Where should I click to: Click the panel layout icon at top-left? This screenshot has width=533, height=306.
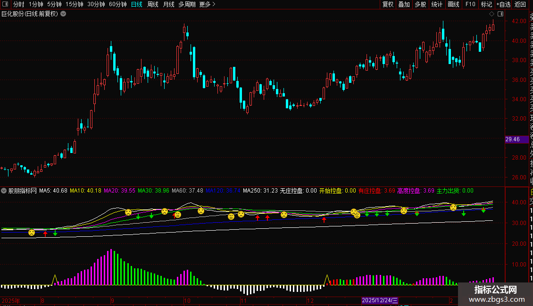[5, 4]
